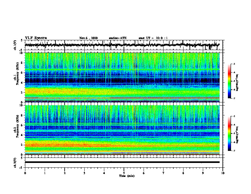
Task: Click the ch.2 "Frequency (kHz)" axis label
Action: tap(18, 126)
